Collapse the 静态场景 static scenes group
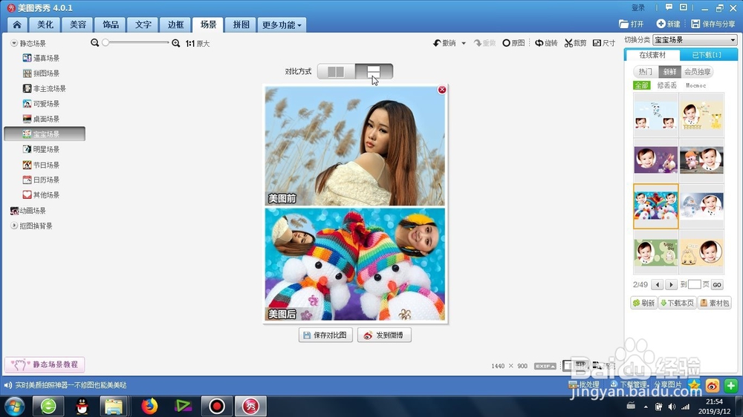This screenshot has height=417, width=743. (14, 43)
